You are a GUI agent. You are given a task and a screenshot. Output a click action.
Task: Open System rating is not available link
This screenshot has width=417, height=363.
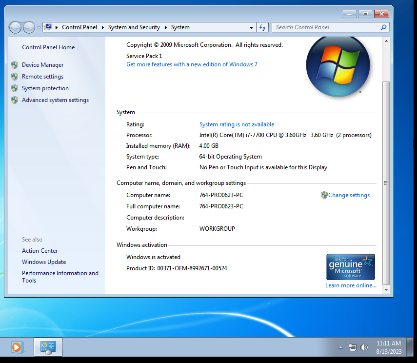tap(237, 124)
